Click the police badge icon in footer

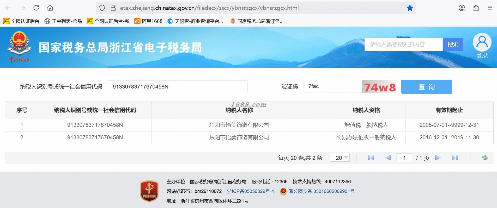point(283,191)
